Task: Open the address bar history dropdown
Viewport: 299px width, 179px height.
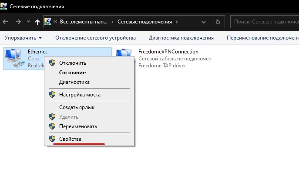Action: coord(204,22)
